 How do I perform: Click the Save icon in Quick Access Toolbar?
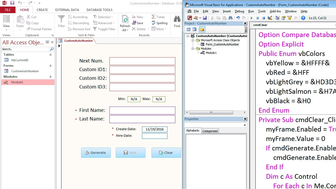pyautogui.click(x=12, y=3)
